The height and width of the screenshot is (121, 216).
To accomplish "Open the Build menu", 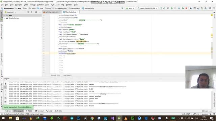I will coord(47,5).
